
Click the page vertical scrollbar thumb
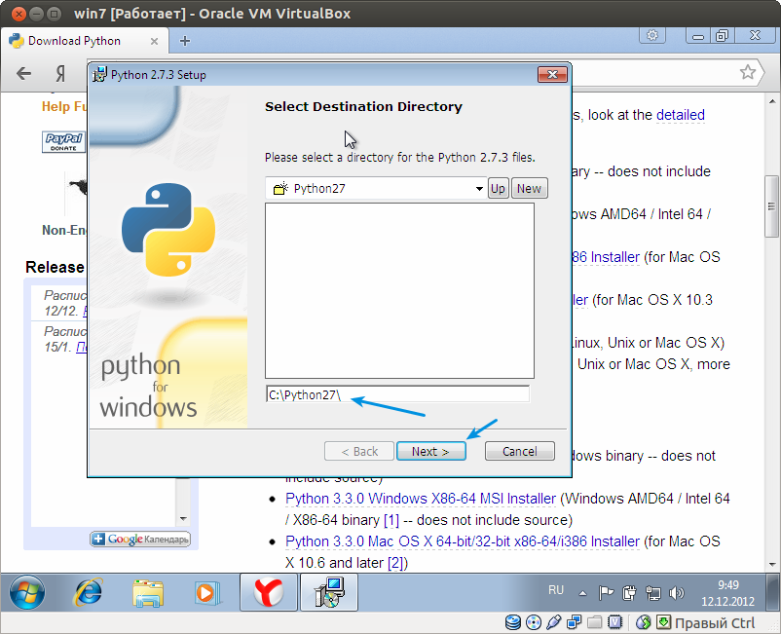771,206
